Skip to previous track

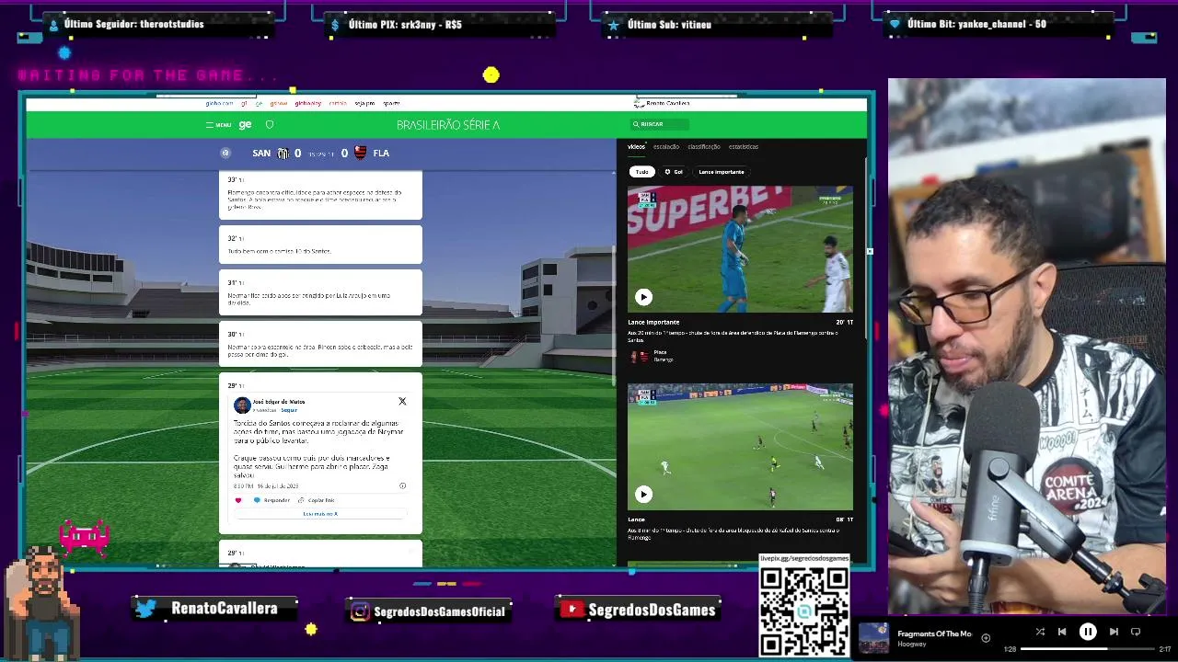click(1062, 632)
